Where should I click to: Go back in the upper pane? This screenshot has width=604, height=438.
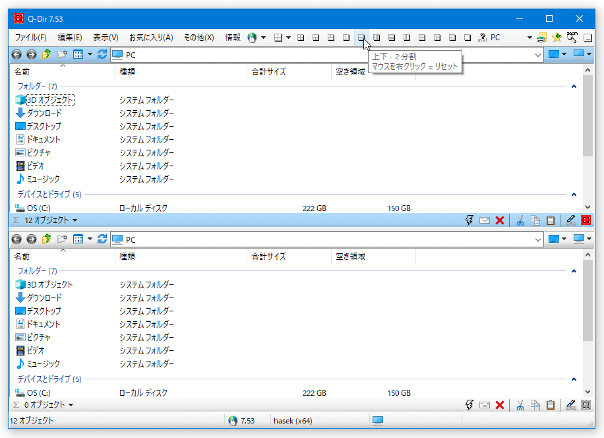pos(16,55)
